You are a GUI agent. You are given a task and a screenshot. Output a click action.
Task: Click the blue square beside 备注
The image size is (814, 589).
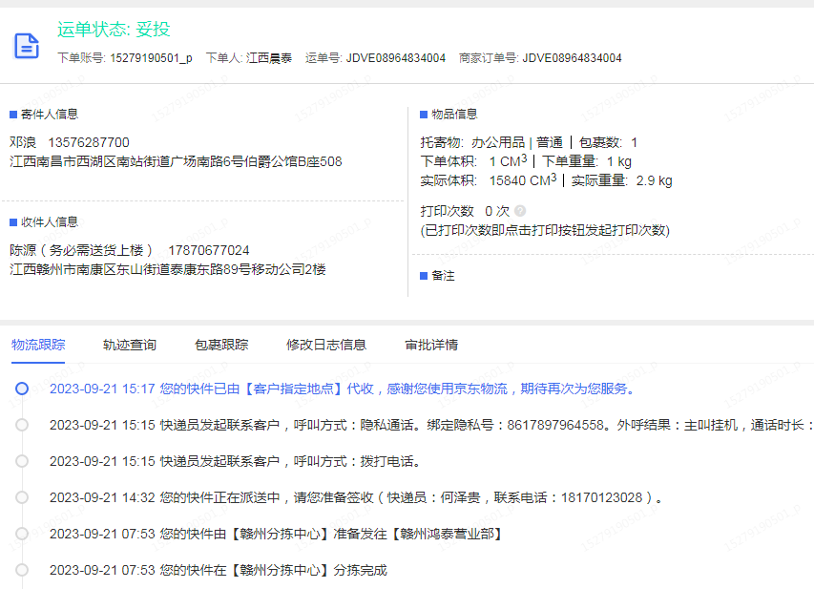pyautogui.click(x=424, y=276)
